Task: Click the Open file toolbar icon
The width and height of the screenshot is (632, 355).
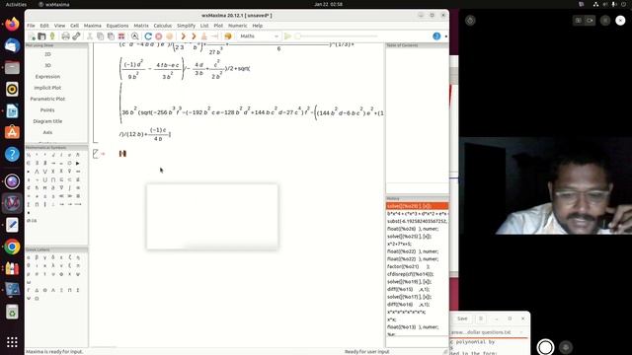Action: (x=41, y=36)
